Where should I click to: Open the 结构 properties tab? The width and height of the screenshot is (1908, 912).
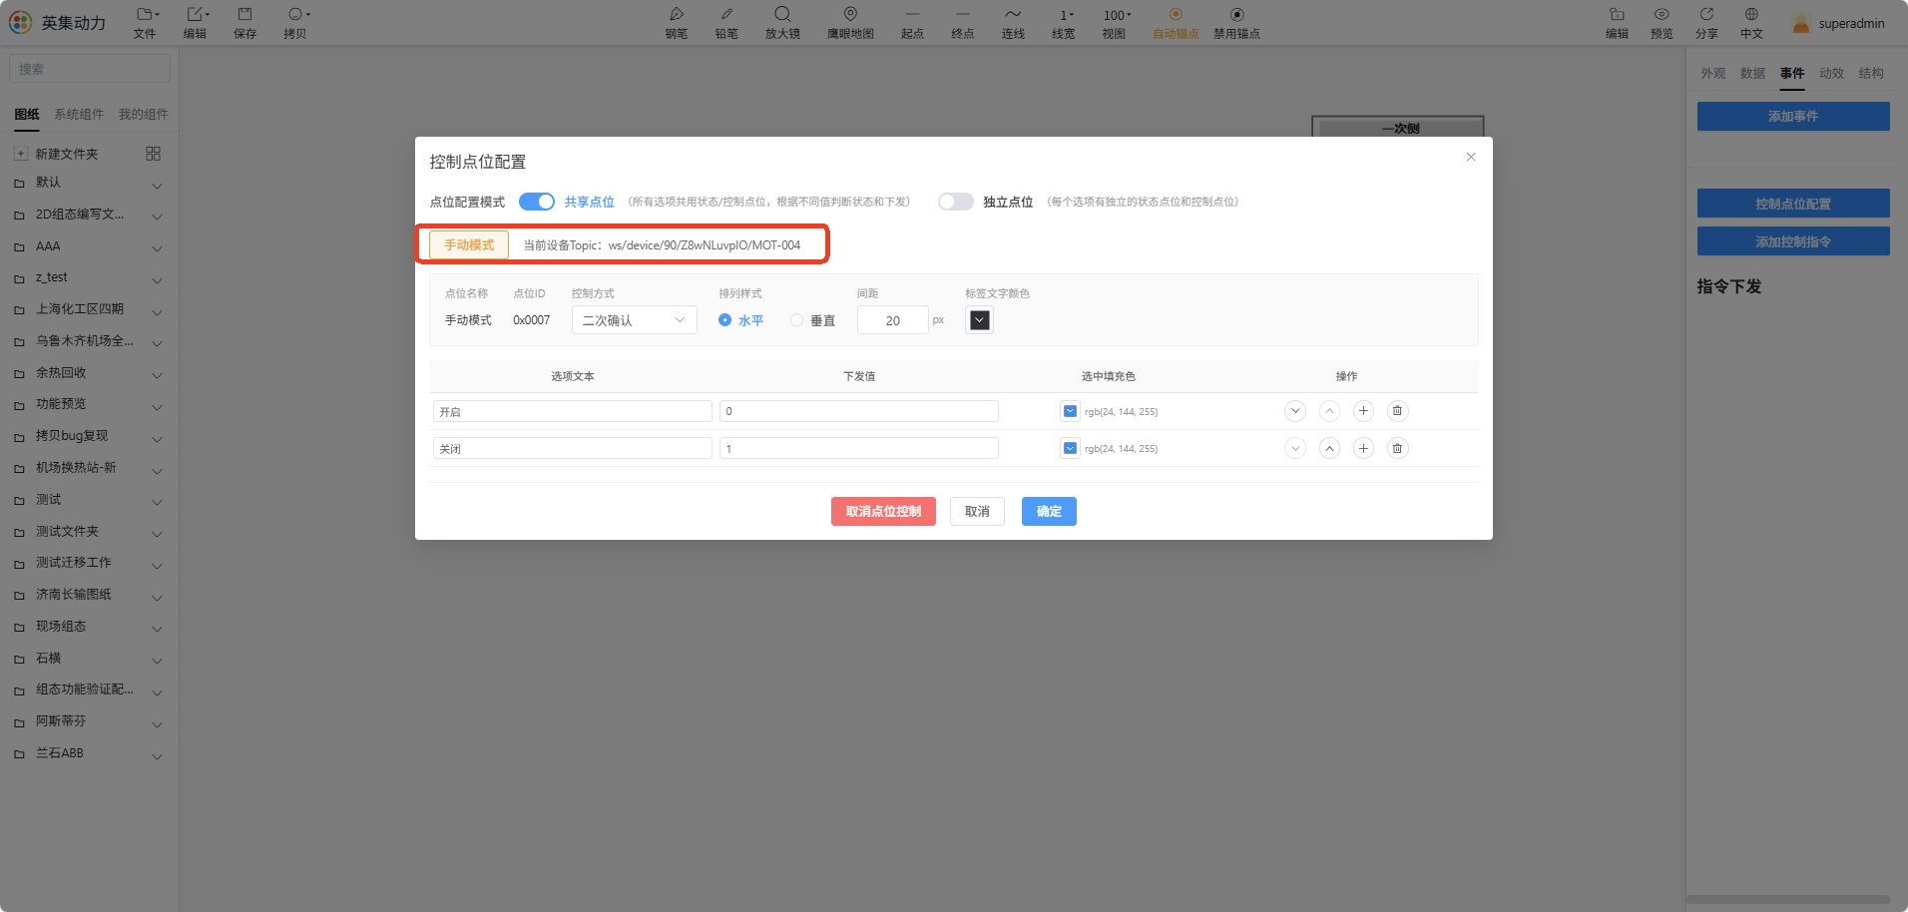click(x=1872, y=74)
